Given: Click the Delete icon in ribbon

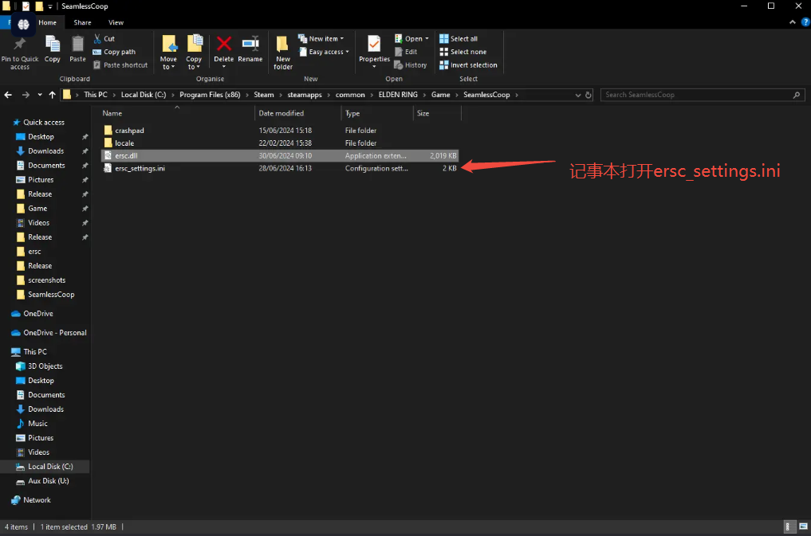Looking at the screenshot, I should (224, 49).
